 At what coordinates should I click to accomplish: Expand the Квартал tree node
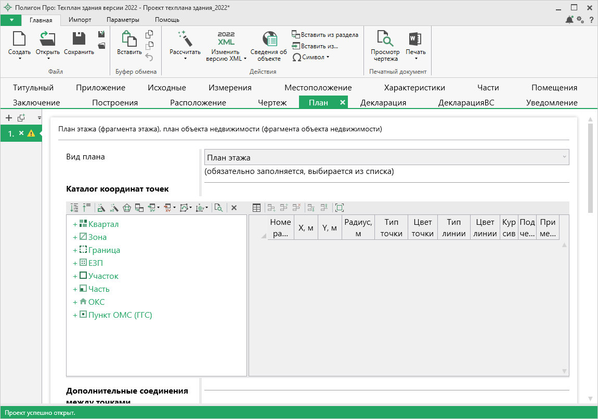pyautogui.click(x=75, y=224)
